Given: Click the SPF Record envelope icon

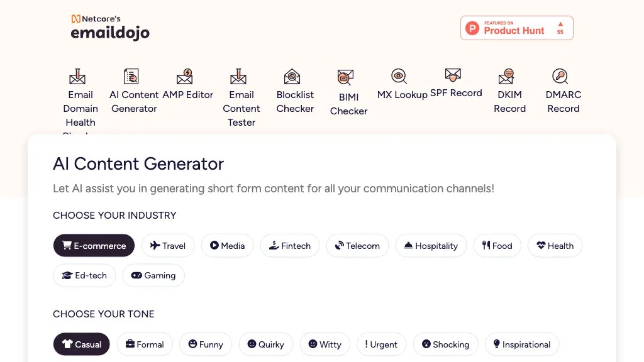Looking at the screenshot, I should (x=453, y=75).
